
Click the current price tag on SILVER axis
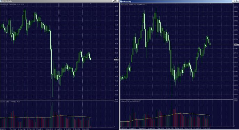tap(116, 59)
